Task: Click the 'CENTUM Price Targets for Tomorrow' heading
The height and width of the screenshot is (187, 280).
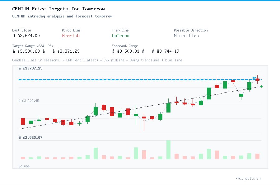Action: tap(58, 9)
